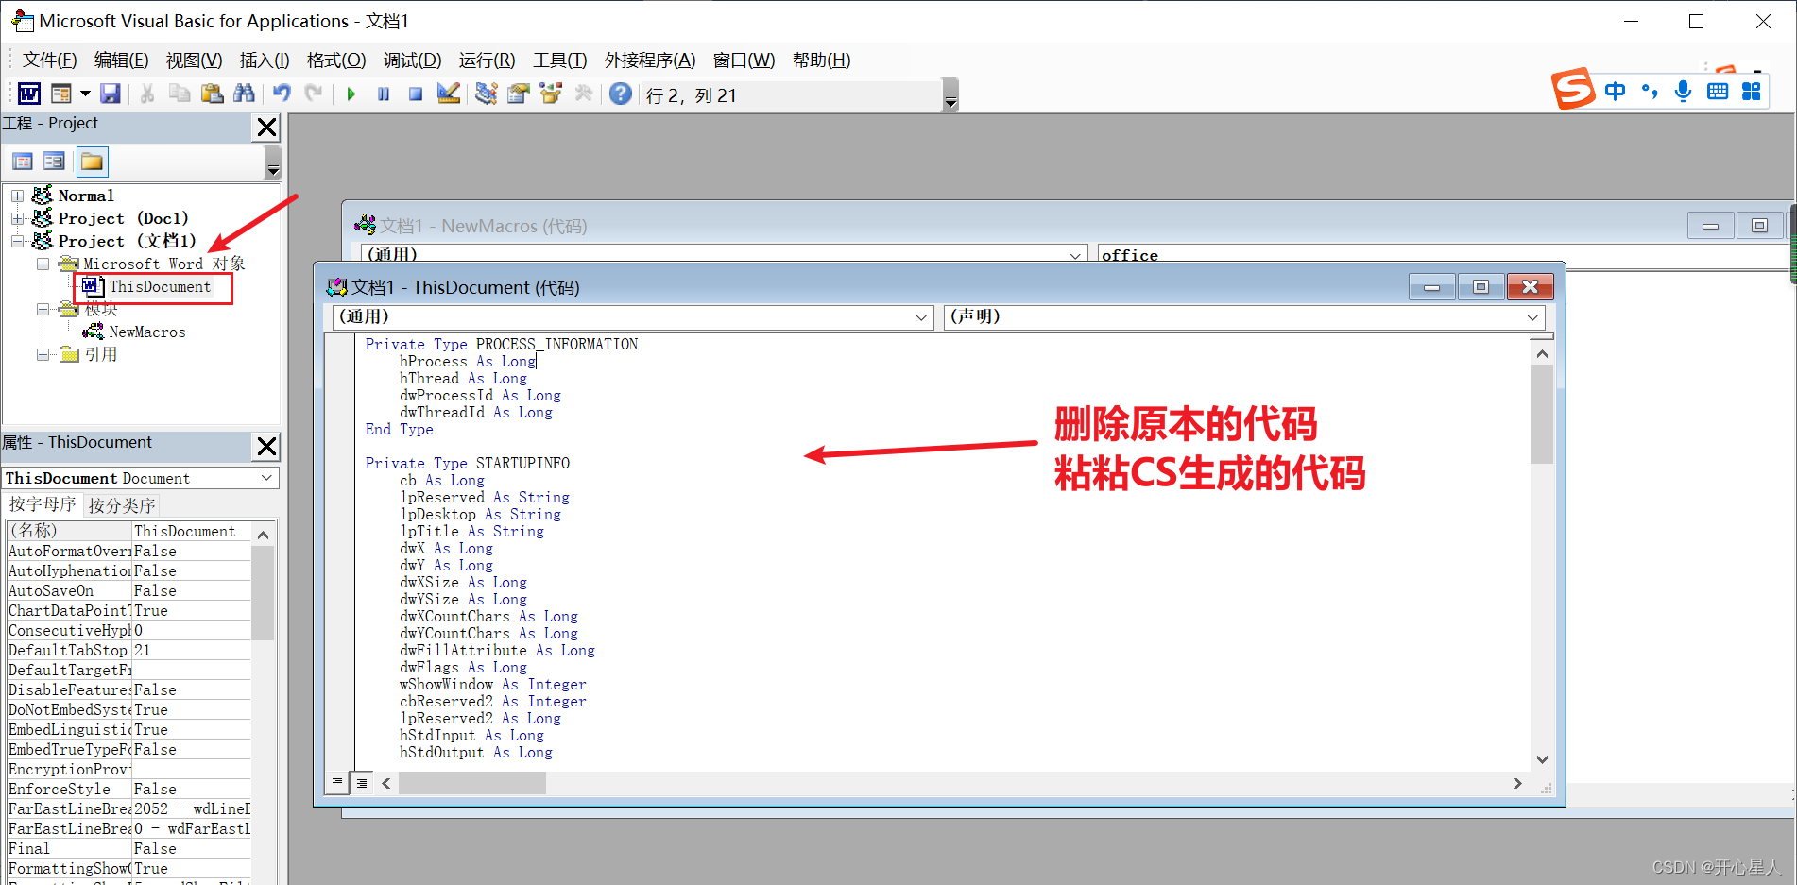Image resolution: width=1797 pixels, height=885 pixels.
Task: Click the Insert UserForm toolbar icon
Action: click(61, 94)
